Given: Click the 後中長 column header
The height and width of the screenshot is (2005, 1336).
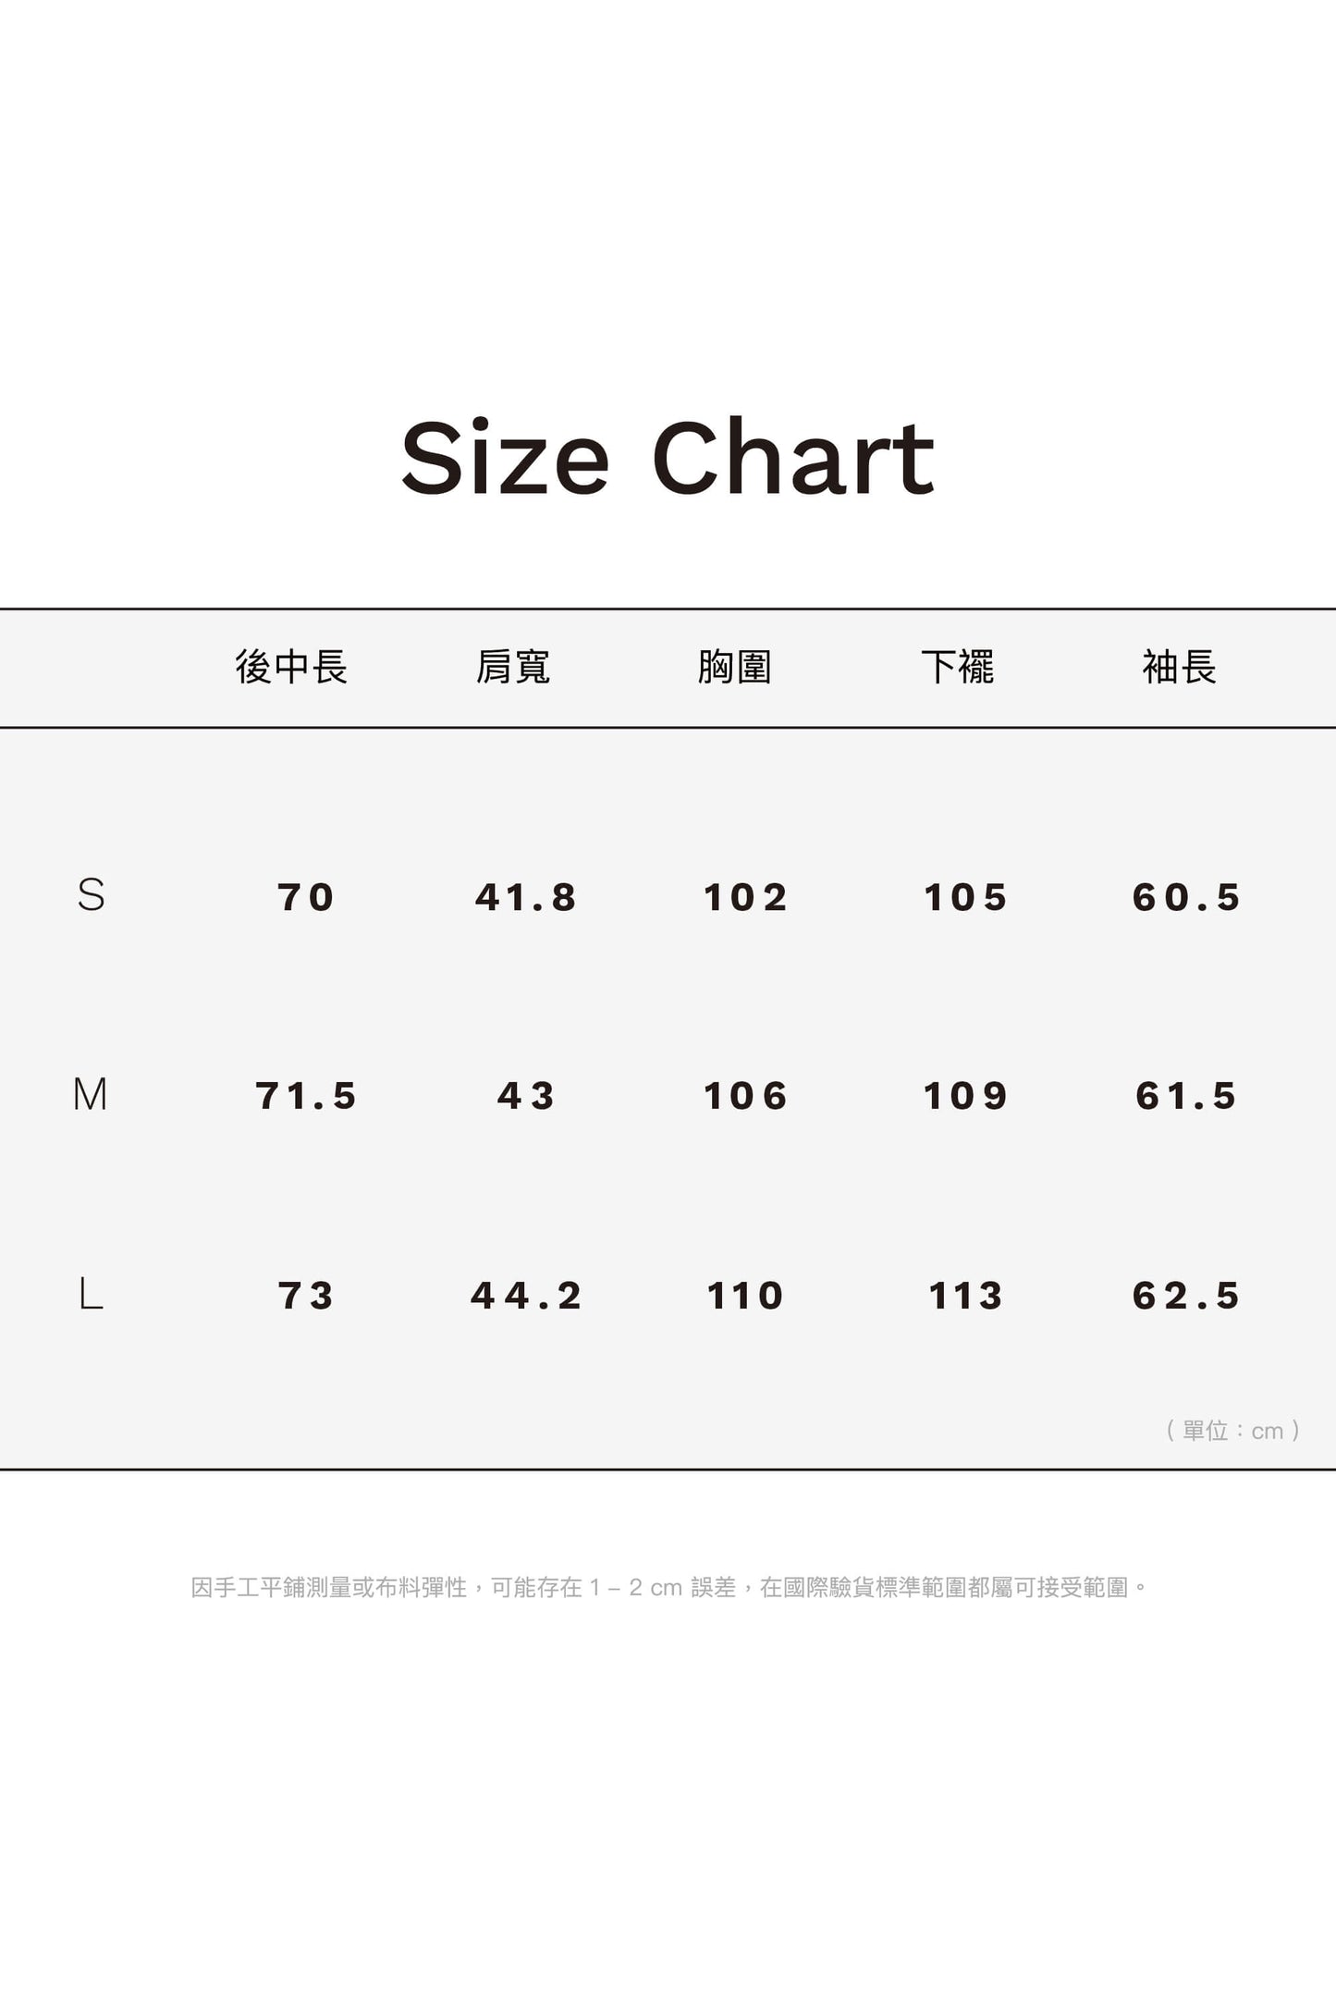Looking at the screenshot, I should click(x=291, y=667).
